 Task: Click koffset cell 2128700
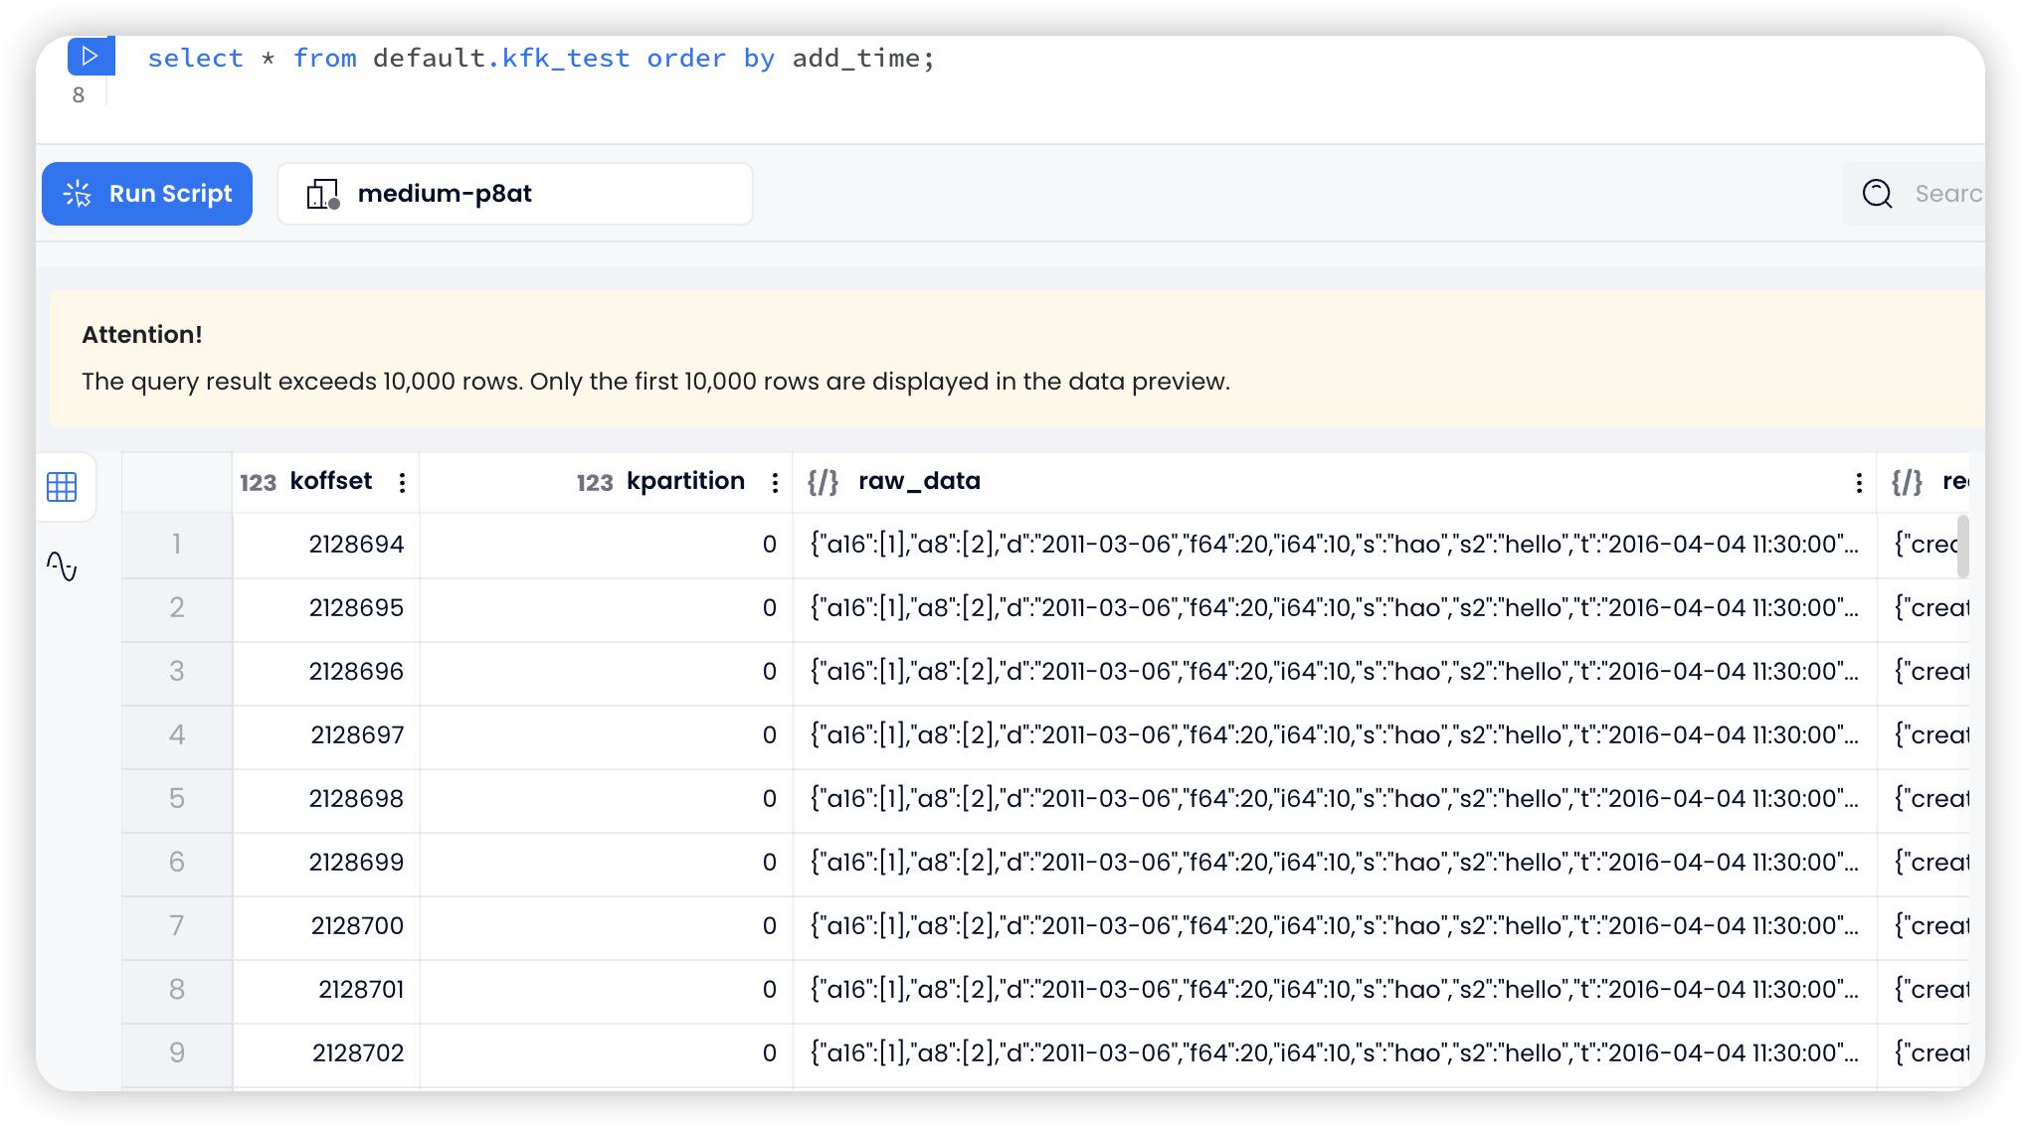tap(356, 926)
